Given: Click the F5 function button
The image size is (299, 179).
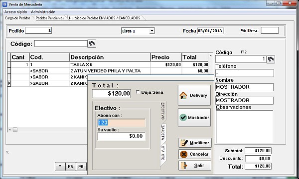Looking at the screenshot, I should [71, 167].
